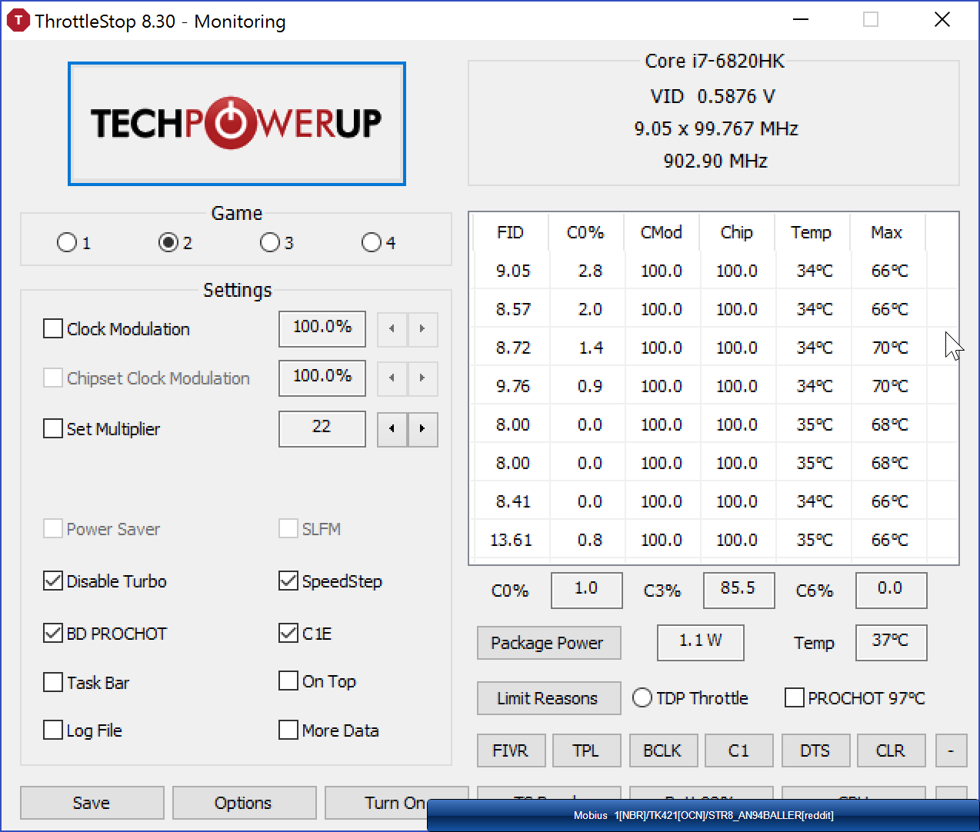Click the Temp column header
Viewport: 980px width, 832px height.
(x=812, y=232)
